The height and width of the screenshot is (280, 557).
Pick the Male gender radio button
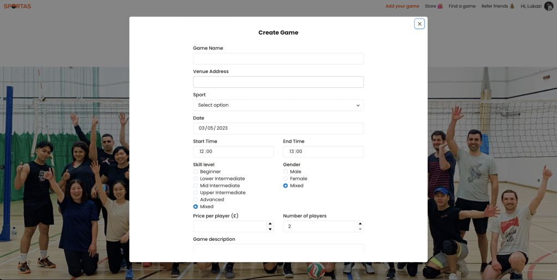point(286,172)
